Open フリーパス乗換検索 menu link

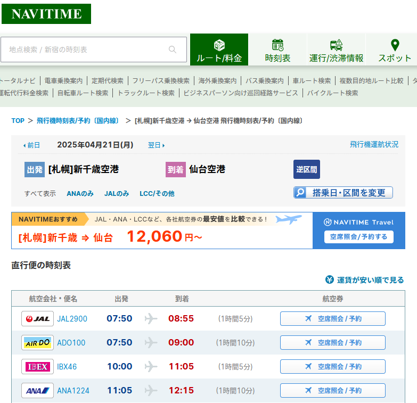tap(161, 80)
